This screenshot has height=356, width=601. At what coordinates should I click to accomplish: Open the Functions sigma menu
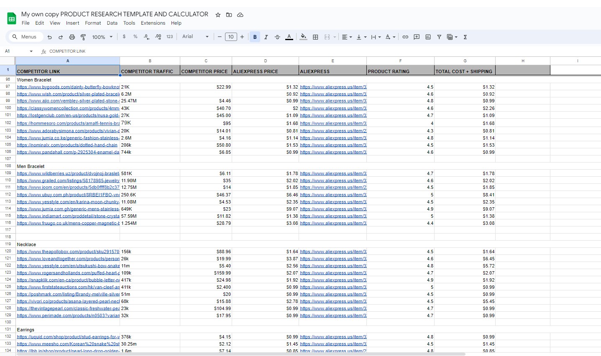(x=465, y=37)
